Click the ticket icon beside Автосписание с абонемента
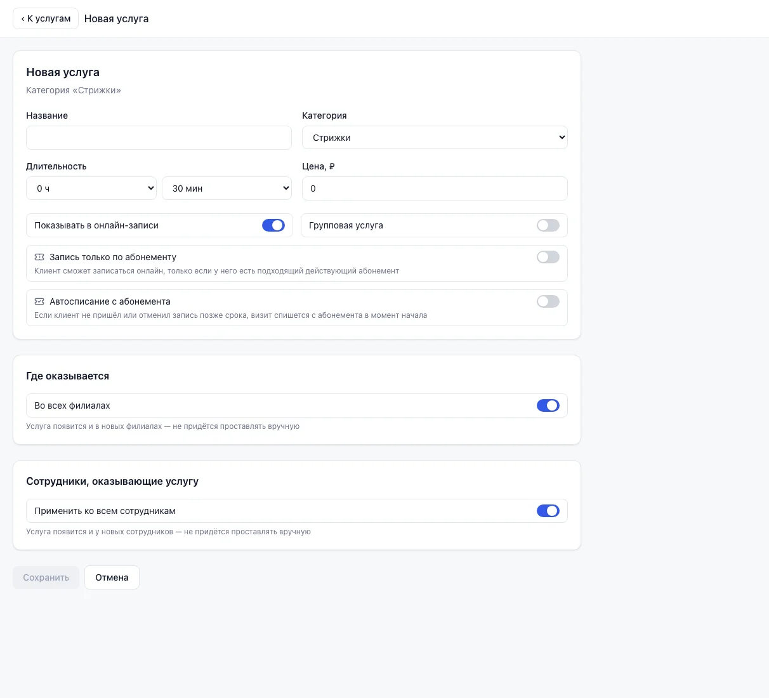The height and width of the screenshot is (698, 769). pyautogui.click(x=39, y=301)
